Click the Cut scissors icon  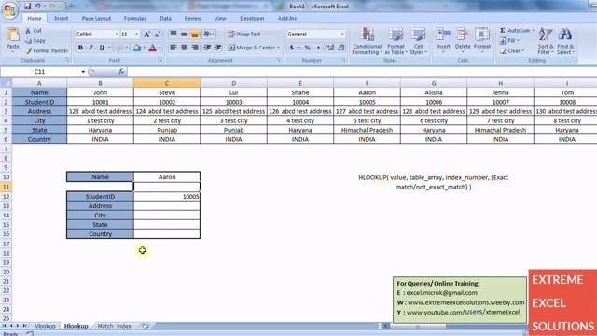pos(28,31)
